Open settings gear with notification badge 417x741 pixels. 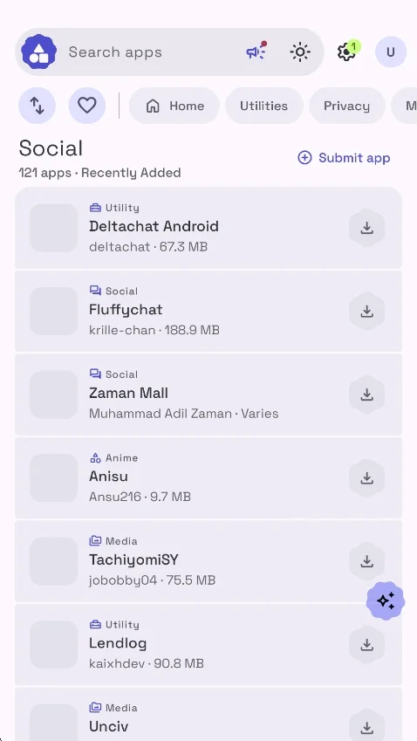[x=347, y=51]
